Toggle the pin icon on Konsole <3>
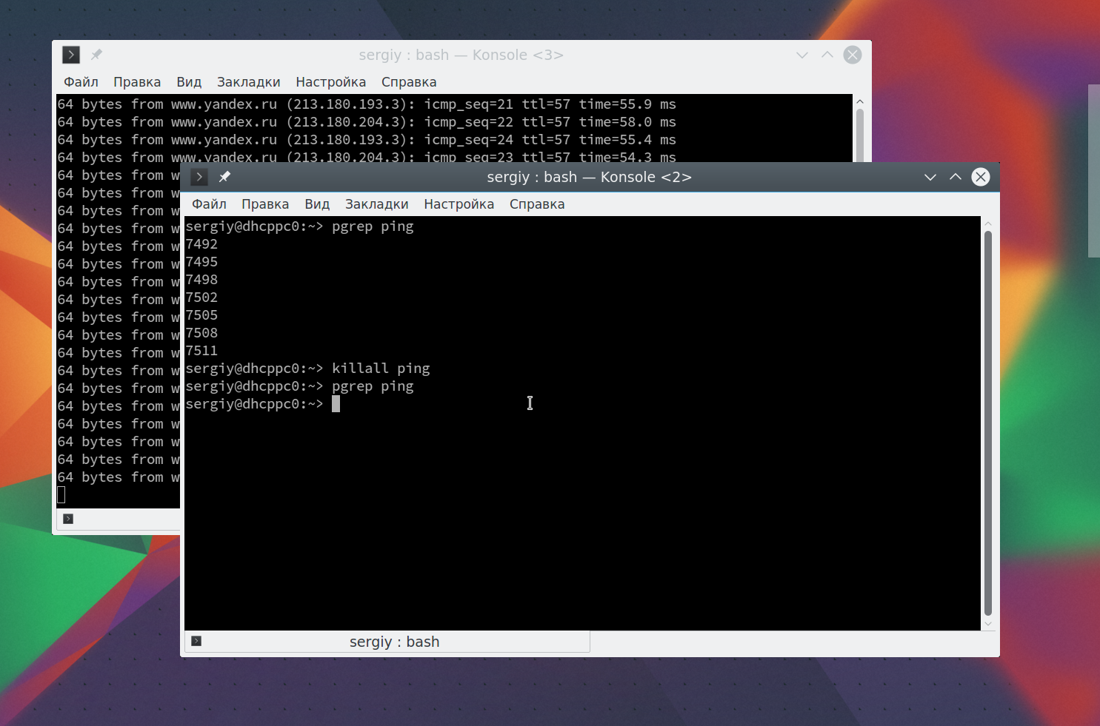Viewport: 1100px width, 726px height. [96, 55]
